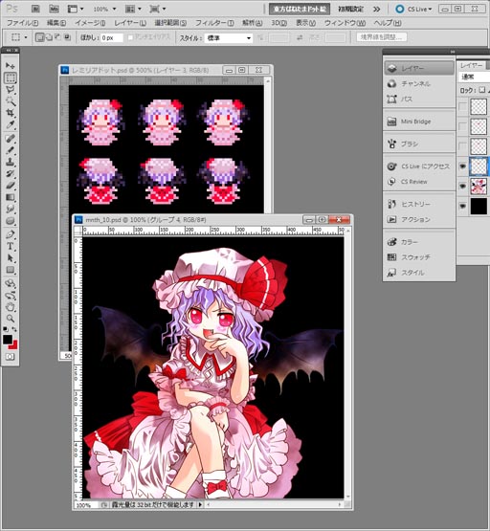Select the Pencil/Brush tool

tap(11, 150)
